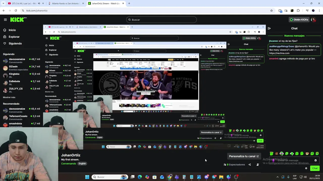This screenshot has height=181, width=323.
Task: Focus the Kick Buscar search field
Action: 161,20
